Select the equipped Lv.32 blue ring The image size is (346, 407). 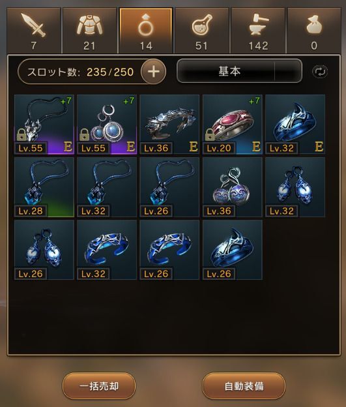[295, 125]
